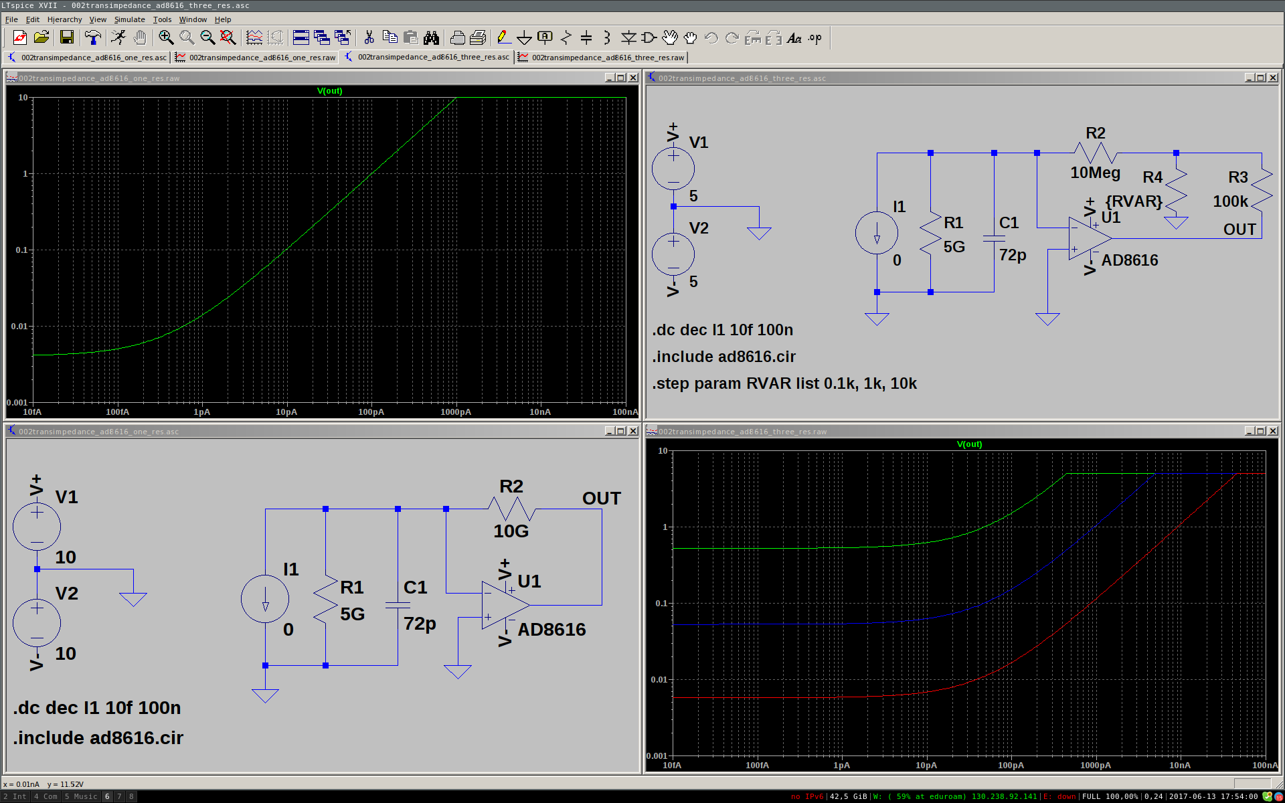Open the Tools menu

(x=162, y=19)
